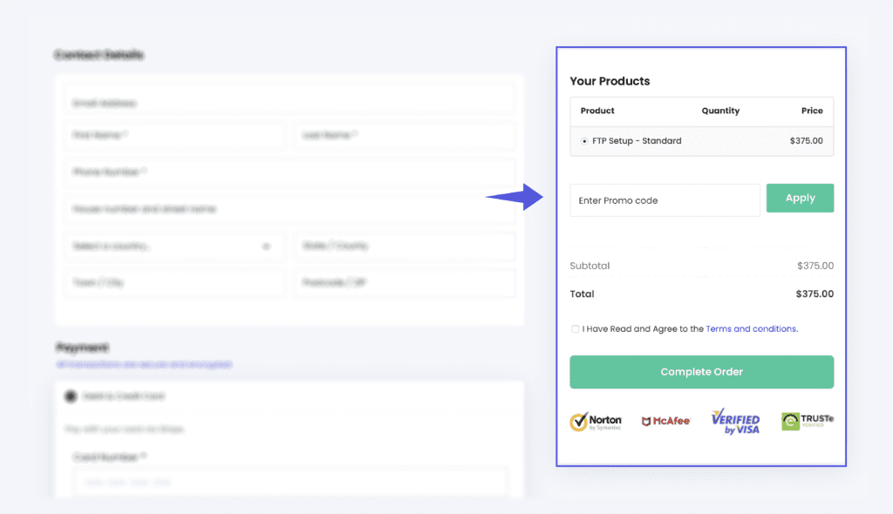Image resolution: width=893 pixels, height=514 pixels.
Task: Check the Terms and conditions agreement box
Action: tap(575, 329)
